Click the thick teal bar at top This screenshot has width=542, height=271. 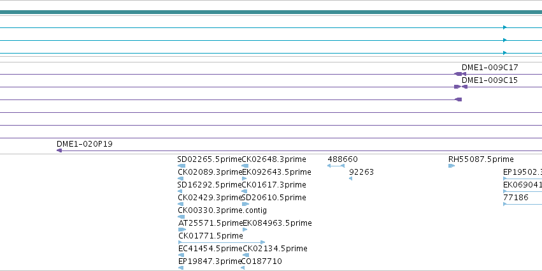pyautogui.click(x=271, y=12)
